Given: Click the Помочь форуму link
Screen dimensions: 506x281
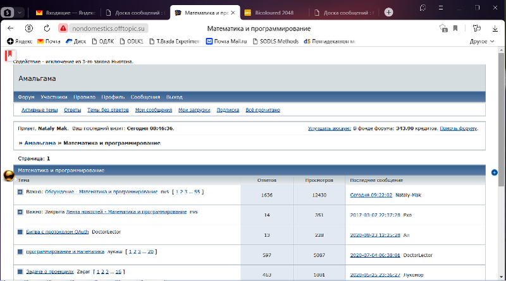Looking at the screenshot, I should click(458, 128).
